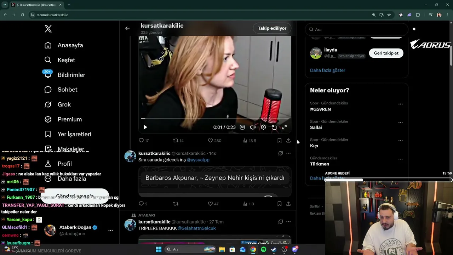Open more options on the 14s post
This screenshot has height=255, width=453.
[288, 153]
